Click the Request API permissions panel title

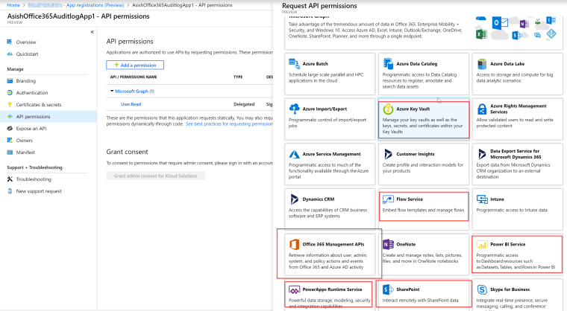(319, 6)
